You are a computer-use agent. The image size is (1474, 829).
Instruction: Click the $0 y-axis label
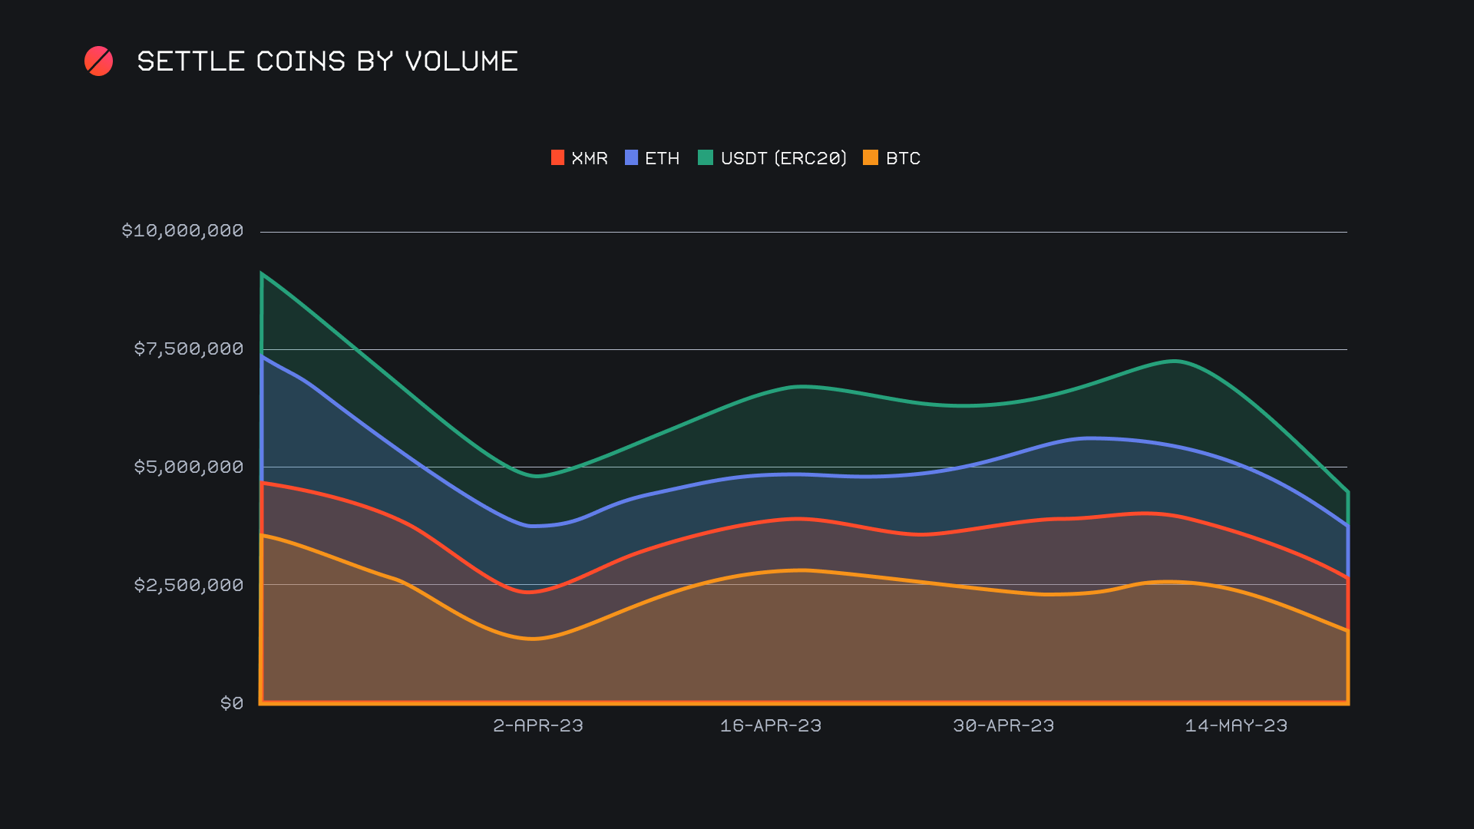click(x=232, y=703)
